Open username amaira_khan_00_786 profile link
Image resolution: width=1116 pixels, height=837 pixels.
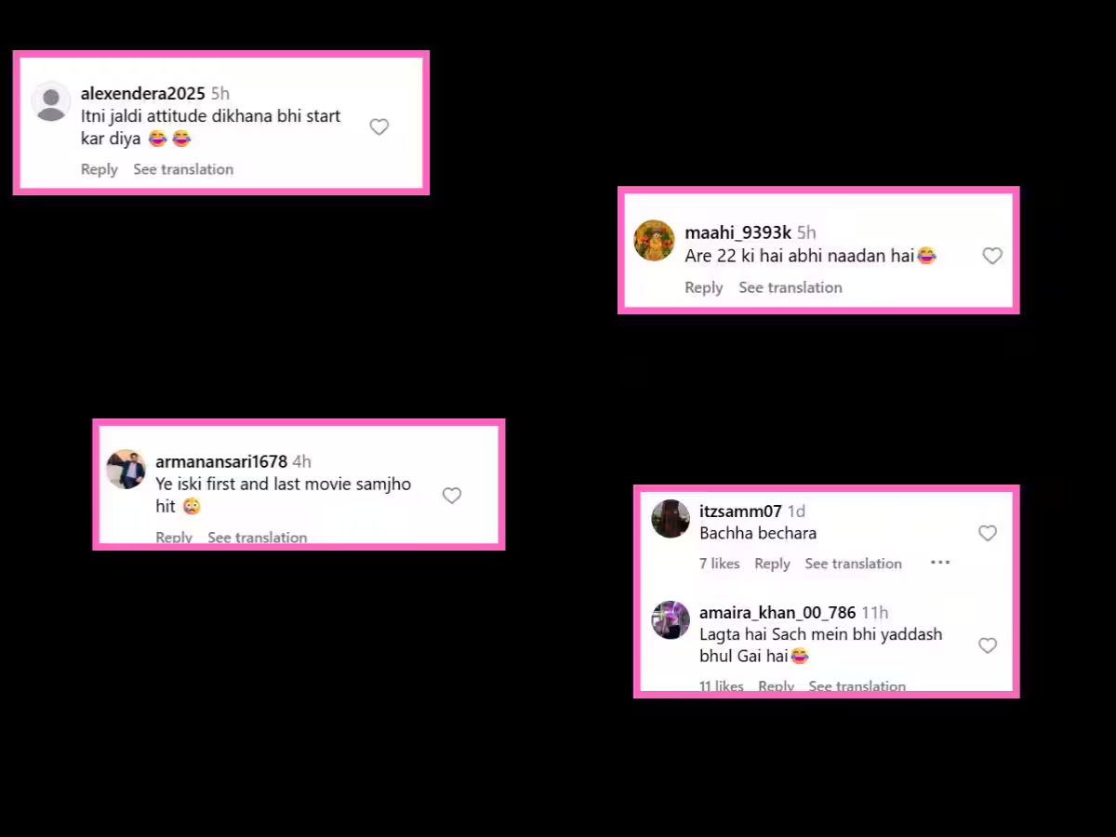[x=777, y=613]
